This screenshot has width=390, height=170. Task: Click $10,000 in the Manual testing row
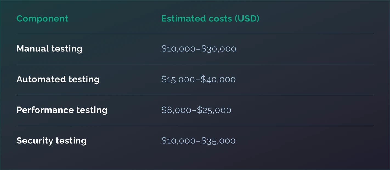179,49
